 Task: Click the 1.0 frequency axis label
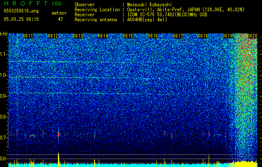[4, 75]
